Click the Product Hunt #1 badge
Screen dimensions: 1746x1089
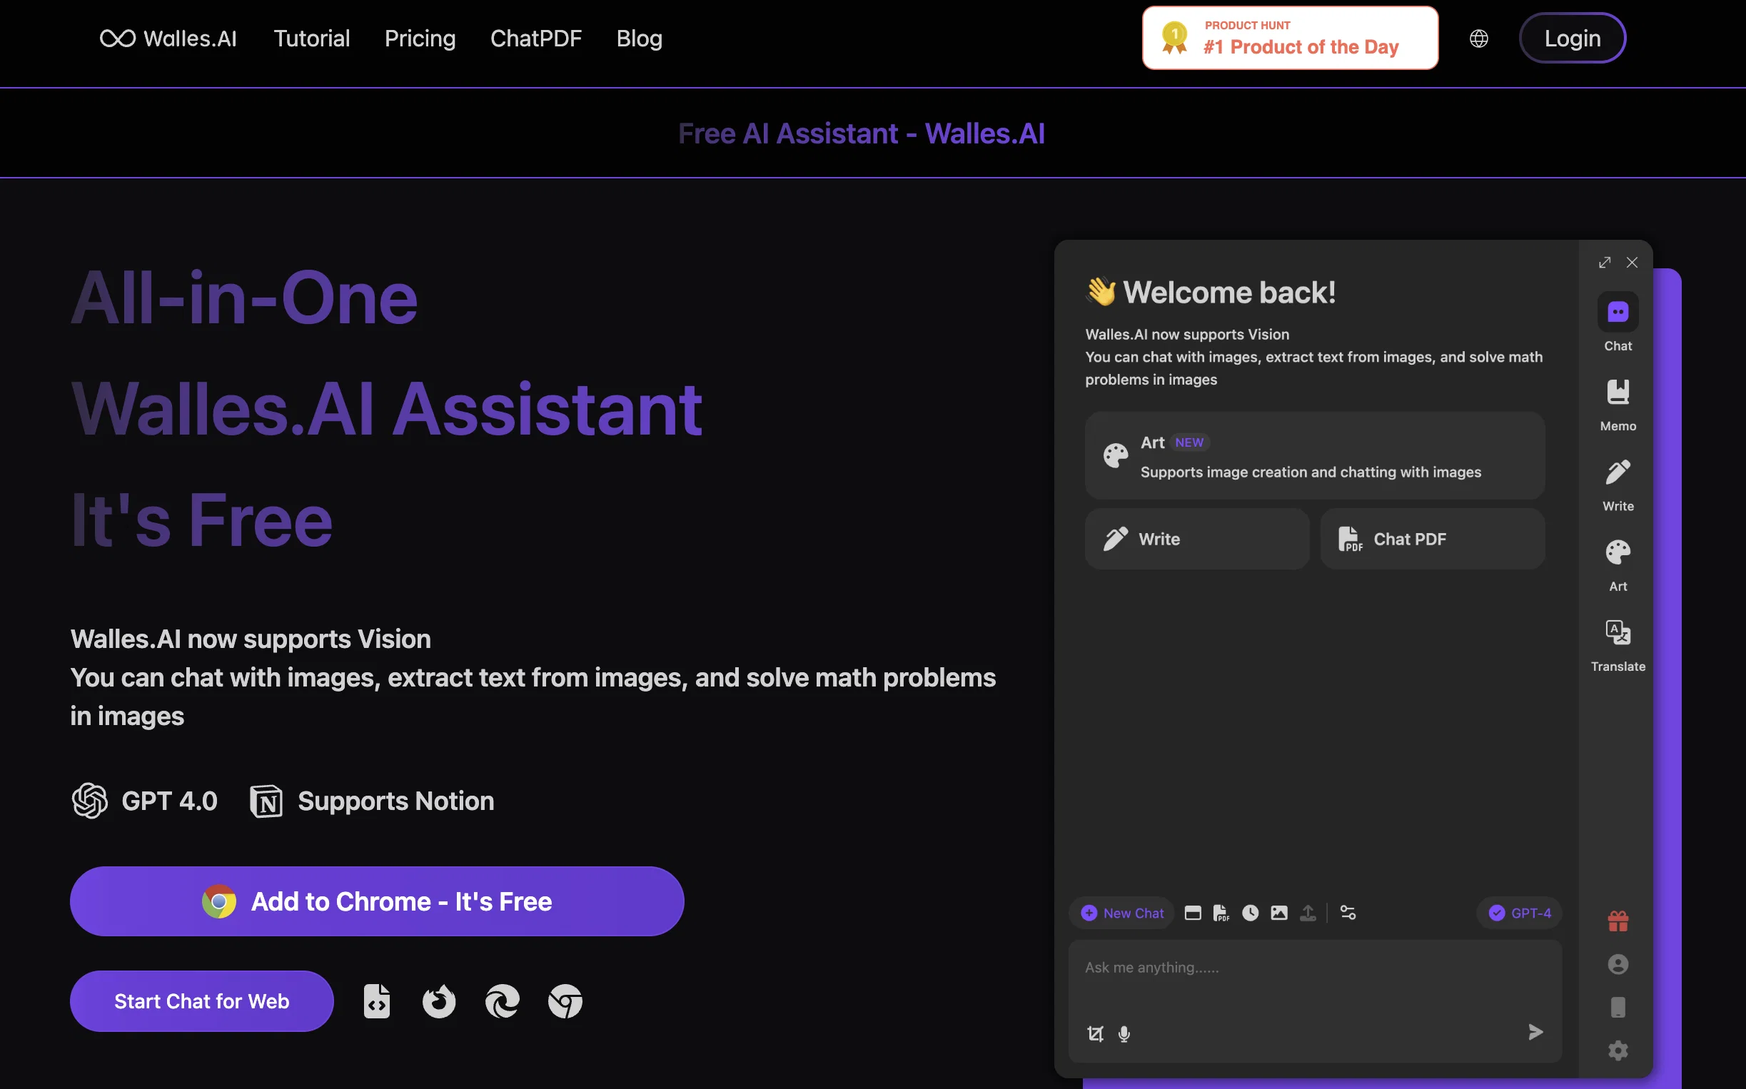(1290, 38)
